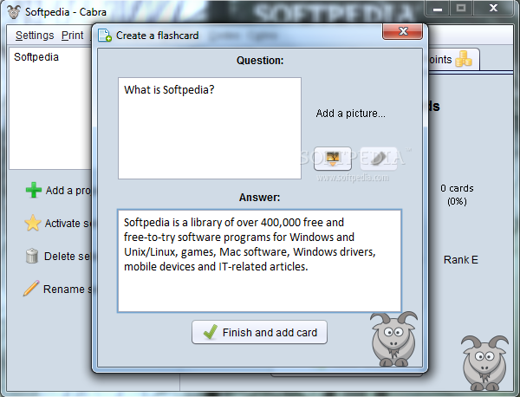Click the Add a project button label
Viewport: 520px width, 397px height.
click(68, 191)
